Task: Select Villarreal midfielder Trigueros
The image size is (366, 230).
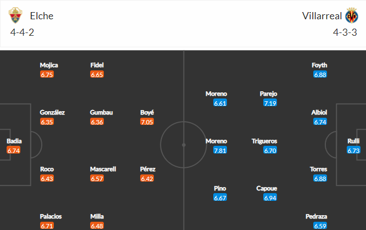Action: click(x=264, y=141)
